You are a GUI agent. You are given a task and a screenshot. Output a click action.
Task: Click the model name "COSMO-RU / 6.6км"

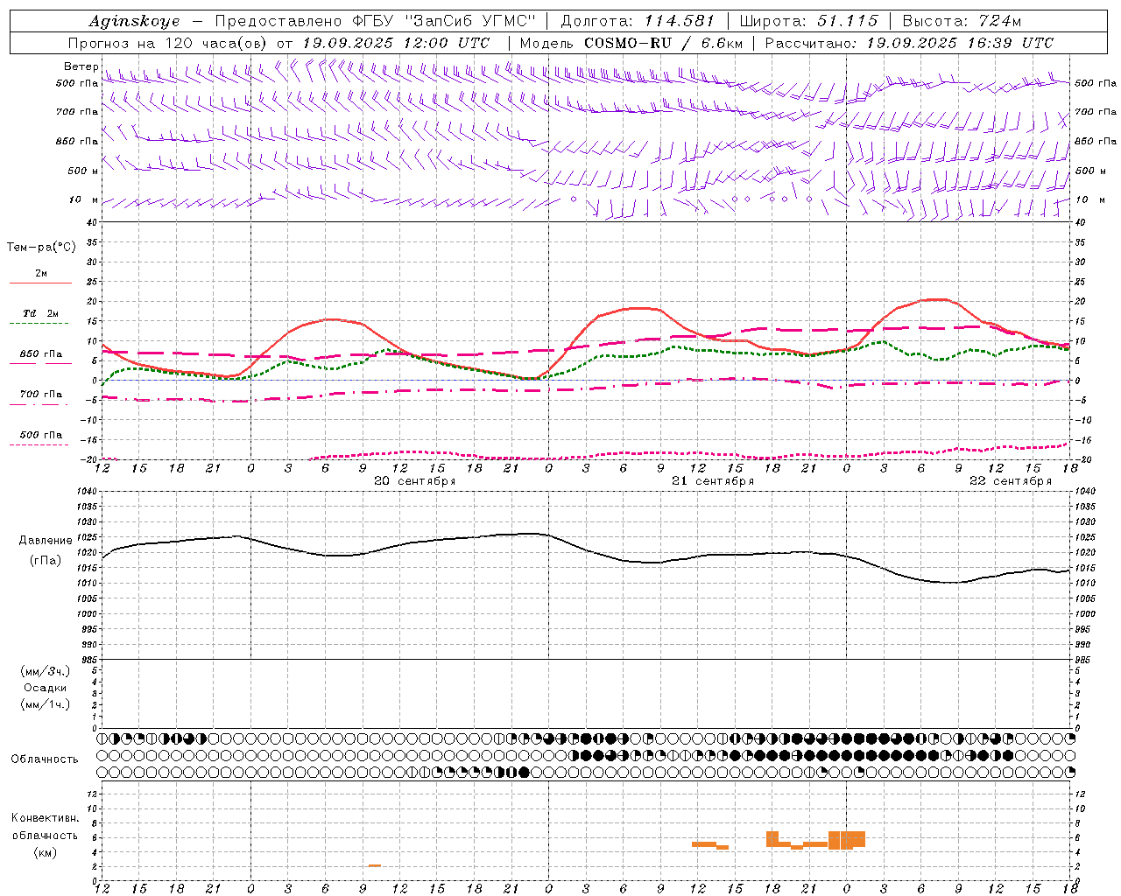[x=663, y=43]
